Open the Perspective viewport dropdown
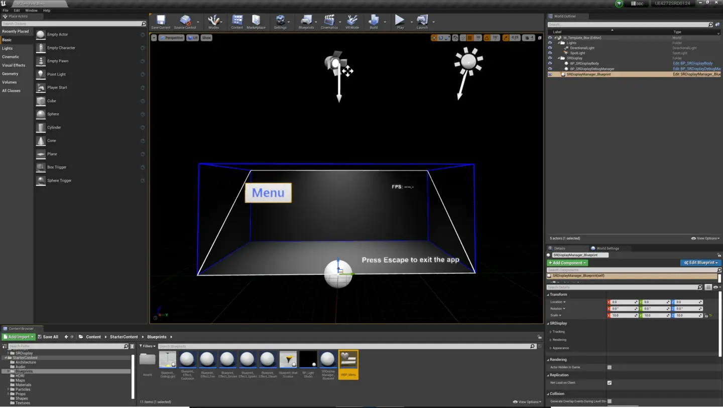This screenshot has width=723, height=408. tap(172, 37)
